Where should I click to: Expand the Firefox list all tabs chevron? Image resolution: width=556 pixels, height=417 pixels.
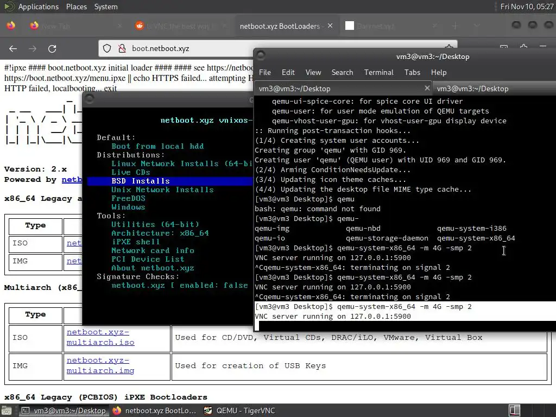(477, 26)
